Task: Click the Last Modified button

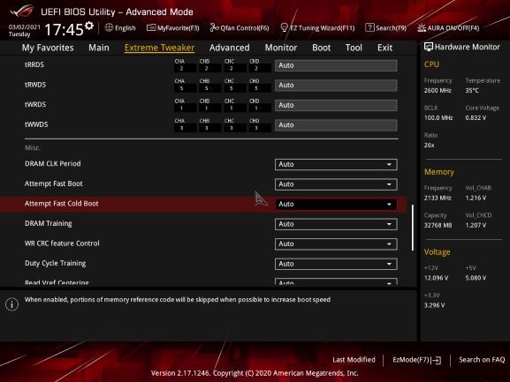Action: [x=354, y=360]
